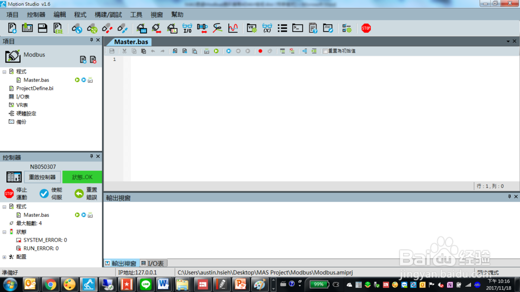This screenshot has width=520, height=292.
Task: Click the save icon in editor toolbar
Action: (112, 51)
